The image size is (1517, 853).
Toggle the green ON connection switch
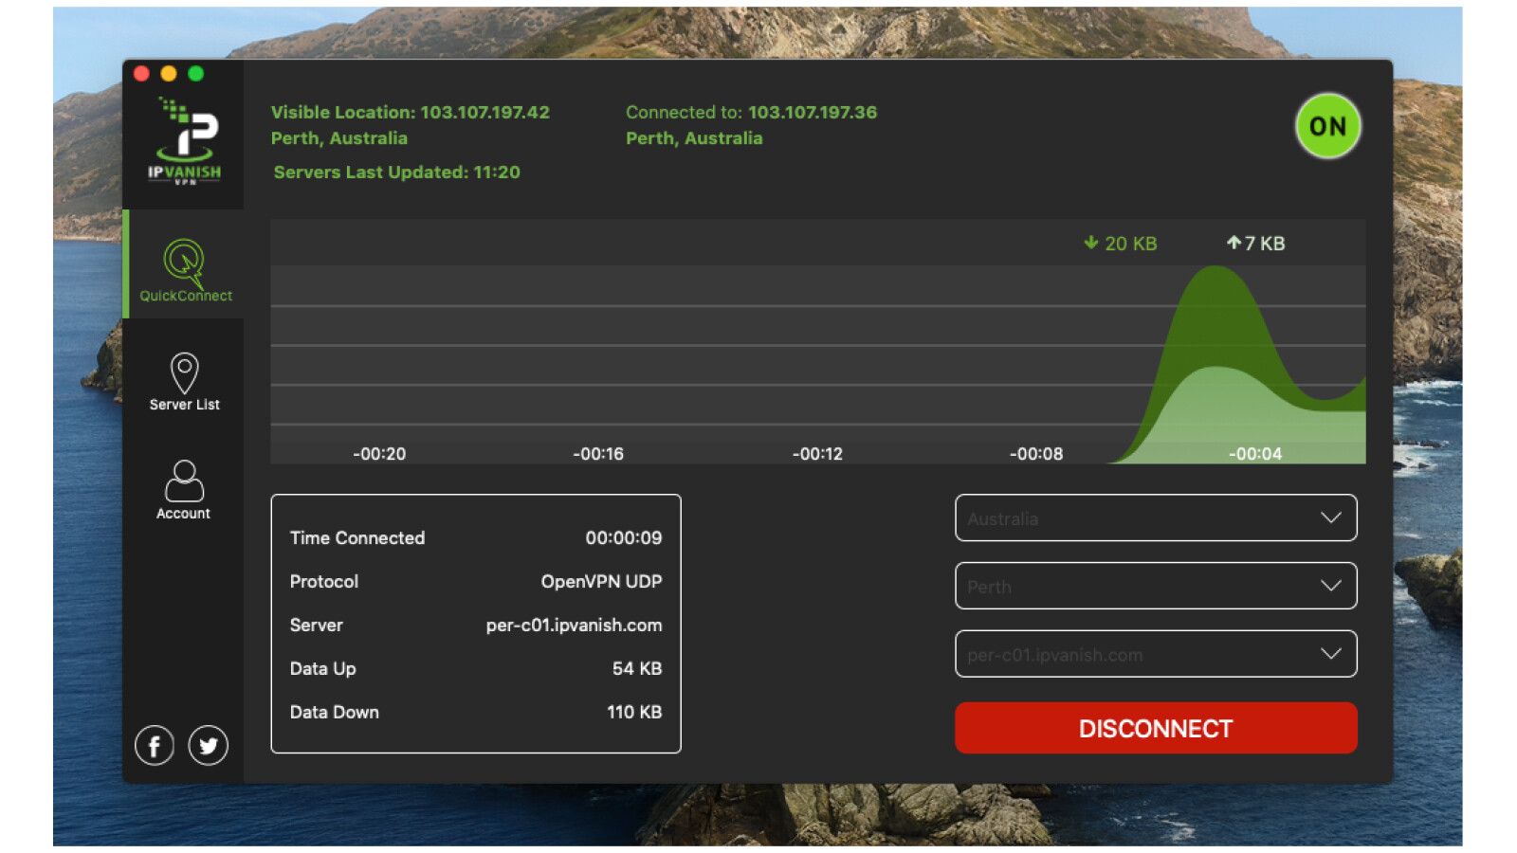[1327, 126]
